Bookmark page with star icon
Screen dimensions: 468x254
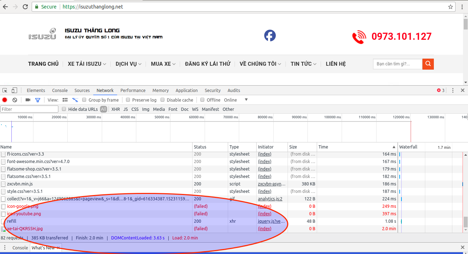[451, 7]
